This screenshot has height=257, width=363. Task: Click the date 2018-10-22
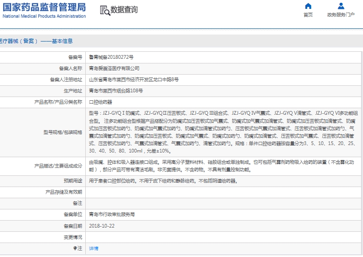point(102,226)
